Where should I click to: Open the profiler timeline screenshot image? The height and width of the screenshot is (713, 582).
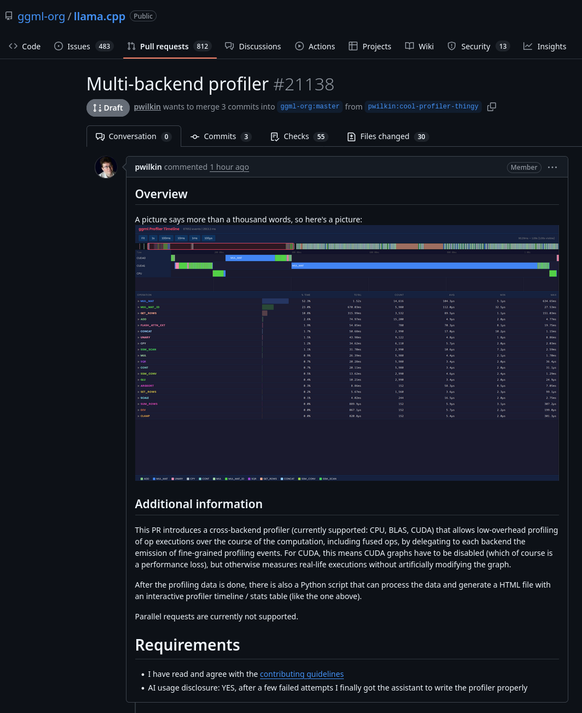(347, 353)
